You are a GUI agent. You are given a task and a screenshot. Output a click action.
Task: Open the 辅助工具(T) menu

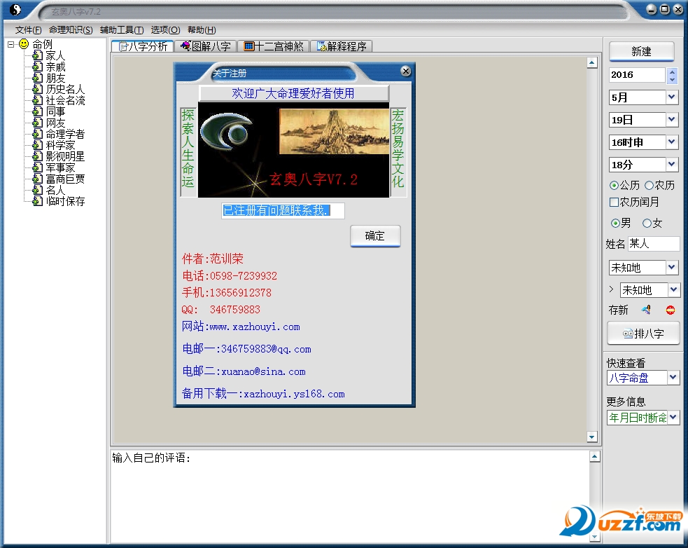coord(122,30)
